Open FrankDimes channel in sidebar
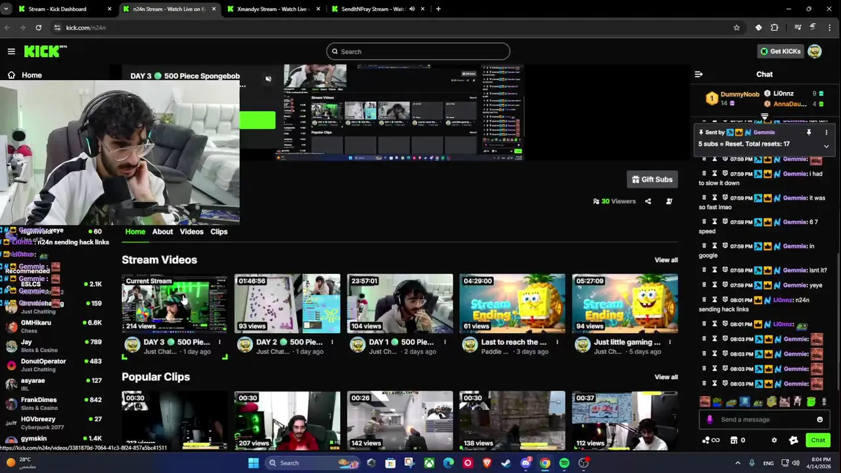This screenshot has width=841, height=473. 54,403
